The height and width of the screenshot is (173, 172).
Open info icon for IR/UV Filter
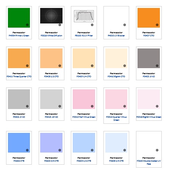point(92,25)
